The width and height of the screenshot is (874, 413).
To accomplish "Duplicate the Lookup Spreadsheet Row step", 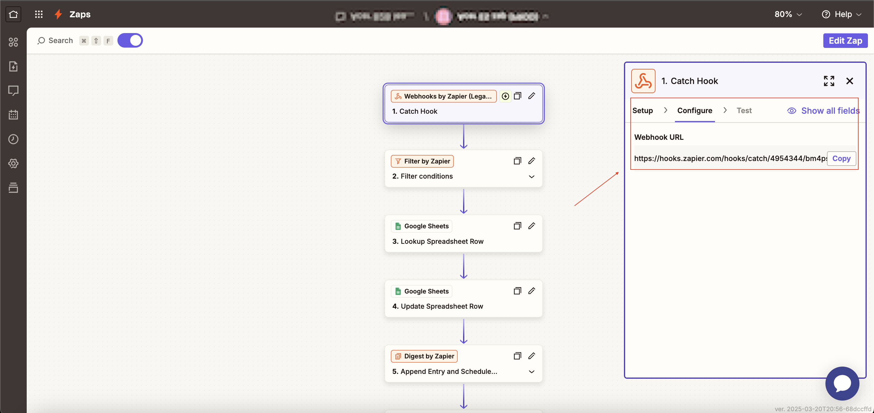I will pyautogui.click(x=517, y=226).
